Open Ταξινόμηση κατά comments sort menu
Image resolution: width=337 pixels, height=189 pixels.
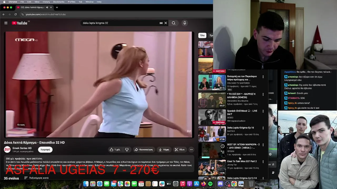click(x=36, y=178)
